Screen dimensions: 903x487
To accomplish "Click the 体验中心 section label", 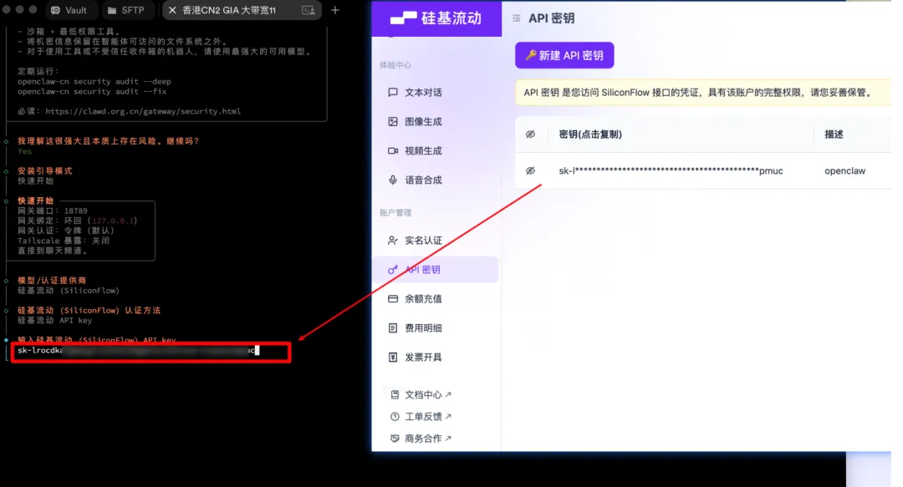I will 395,65.
